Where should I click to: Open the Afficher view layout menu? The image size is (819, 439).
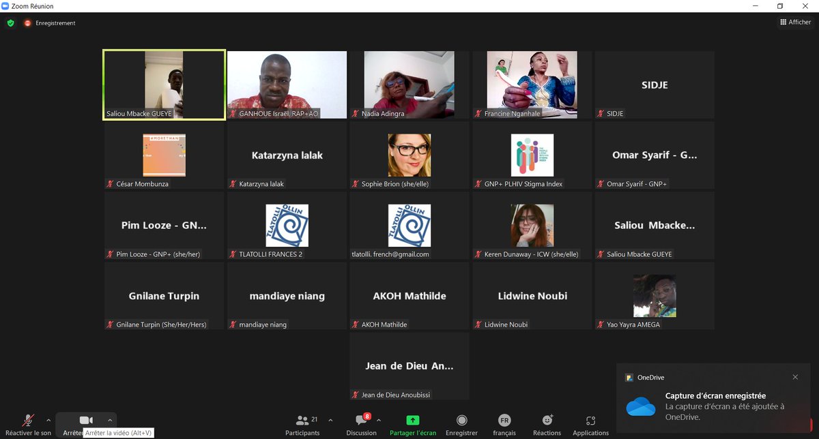click(796, 22)
